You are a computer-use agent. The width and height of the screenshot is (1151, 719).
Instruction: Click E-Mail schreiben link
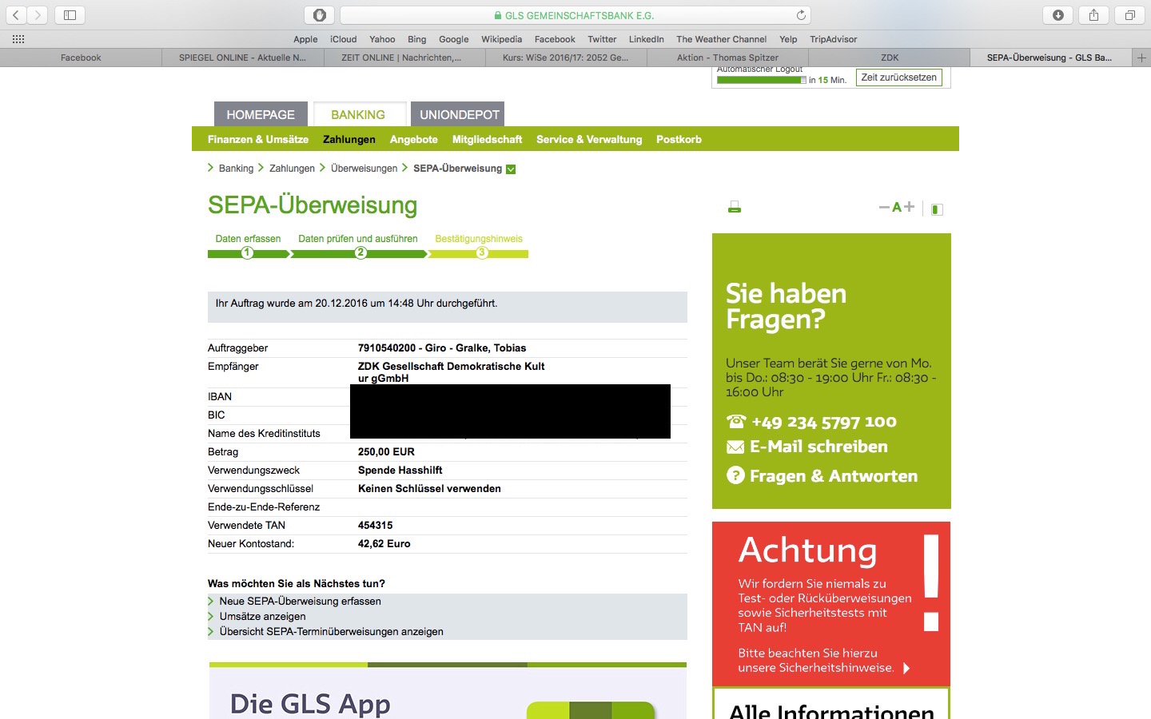(x=818, y=447)
